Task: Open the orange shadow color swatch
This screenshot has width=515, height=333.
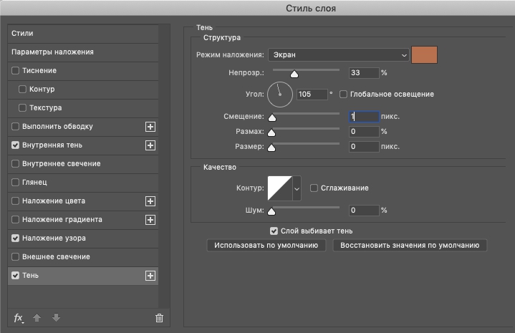Action: [x=424, y=55]
